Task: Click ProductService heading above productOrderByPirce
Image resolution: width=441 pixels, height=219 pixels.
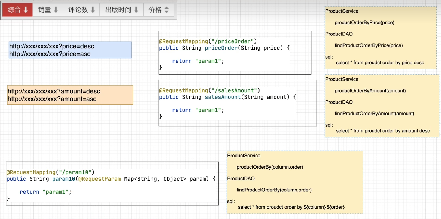Action: tap(342, 11)
